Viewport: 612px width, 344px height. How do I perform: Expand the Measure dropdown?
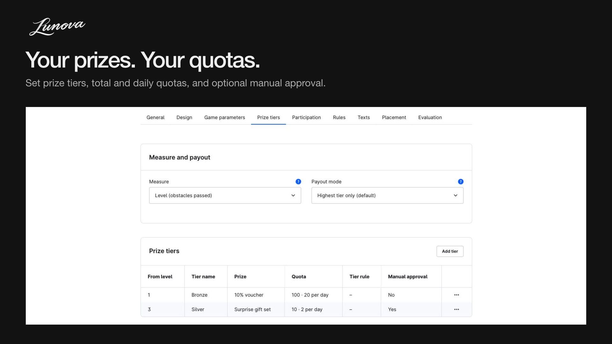pyautogui.click(x=225, y=195)
